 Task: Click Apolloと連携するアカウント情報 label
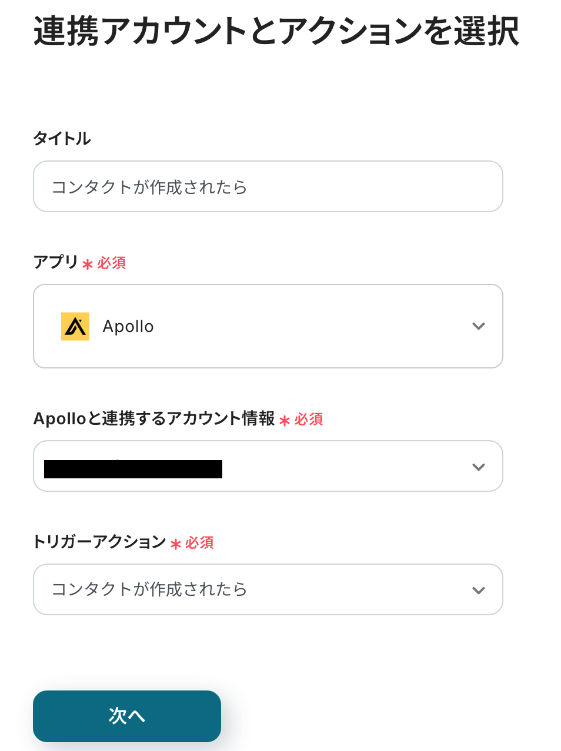tap(154, 418)
